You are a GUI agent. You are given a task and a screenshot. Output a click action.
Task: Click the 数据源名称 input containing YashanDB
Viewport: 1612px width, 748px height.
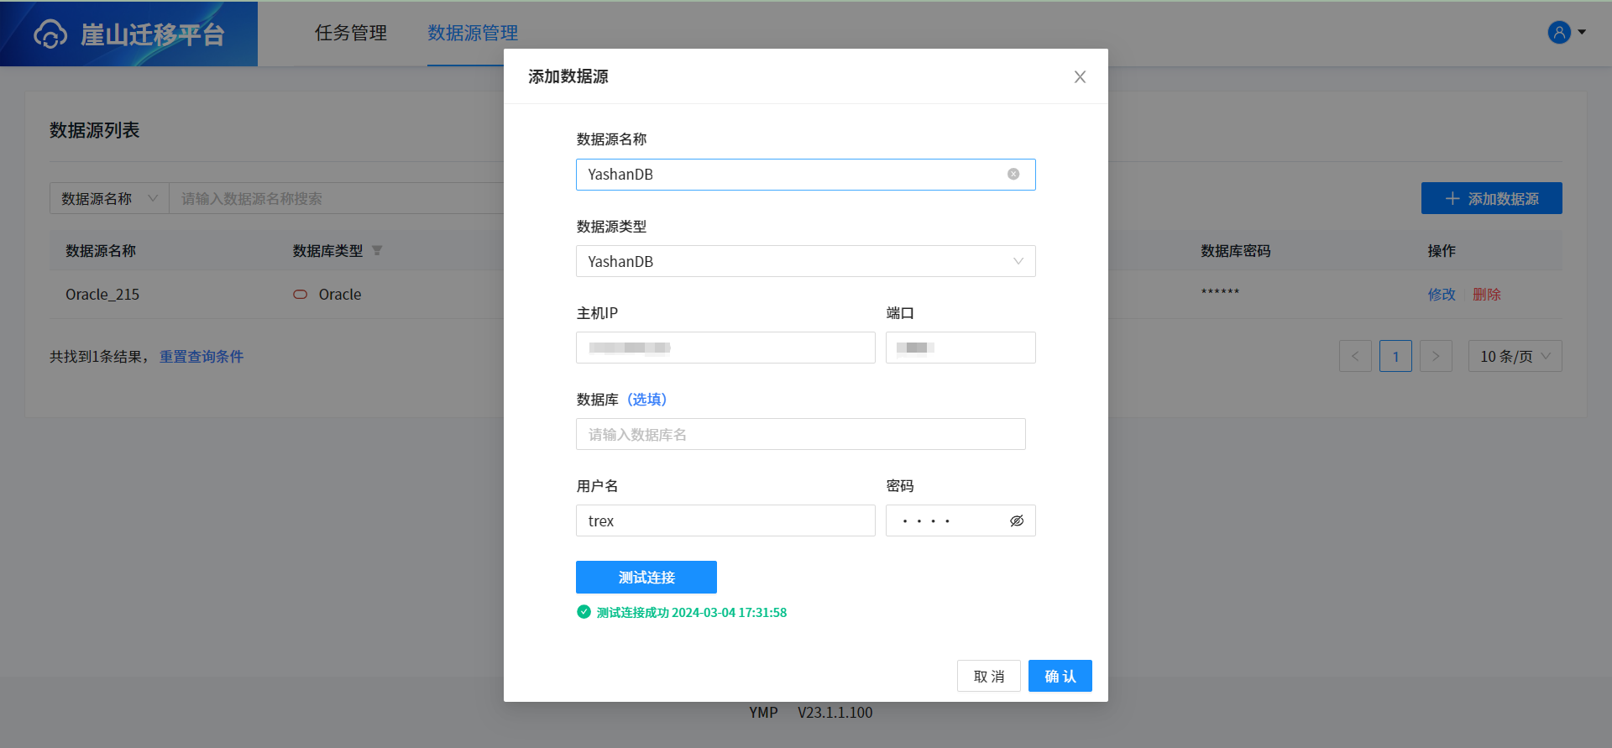point(805,175)
